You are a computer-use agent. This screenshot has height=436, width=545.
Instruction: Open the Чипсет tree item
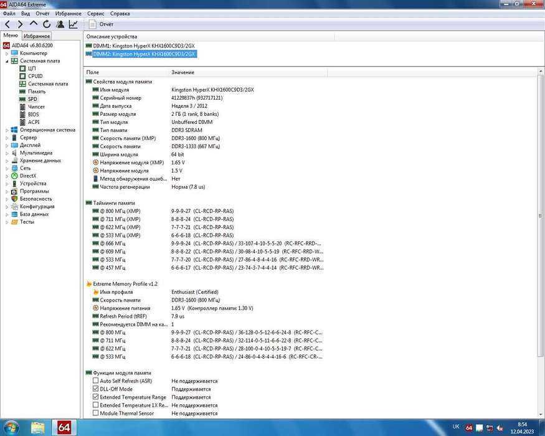click(37, 107)
